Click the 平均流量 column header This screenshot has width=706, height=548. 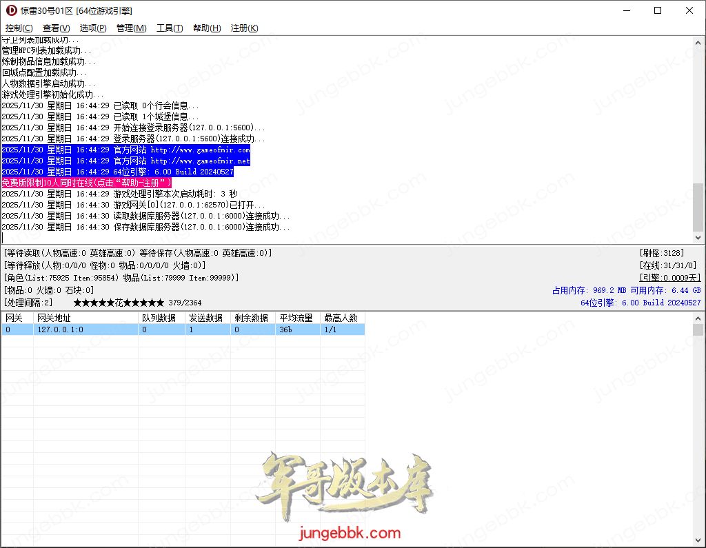(x=297, y=318)
